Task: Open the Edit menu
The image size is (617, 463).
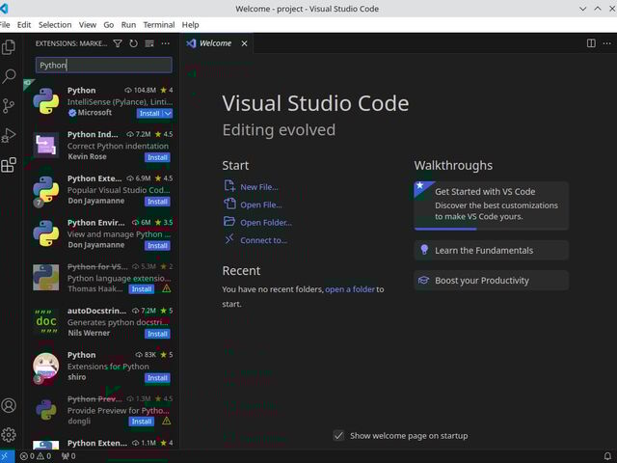Action: tap(24, 25)
